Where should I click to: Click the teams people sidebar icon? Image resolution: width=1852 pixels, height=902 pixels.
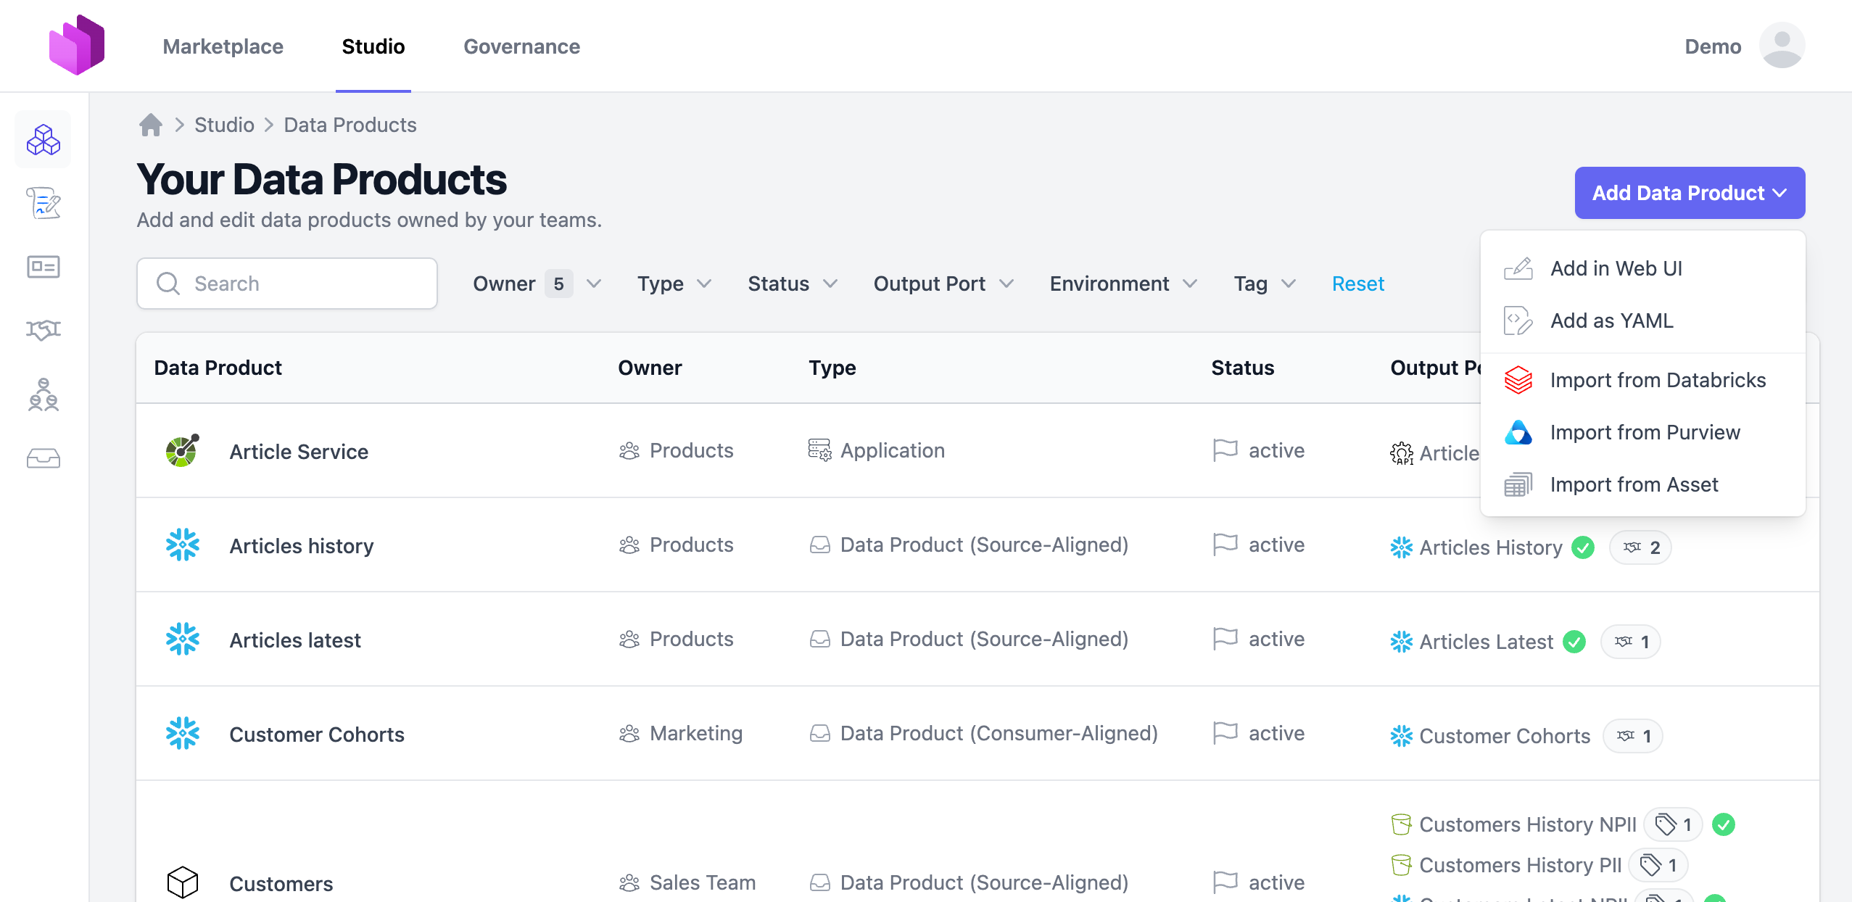43,394
